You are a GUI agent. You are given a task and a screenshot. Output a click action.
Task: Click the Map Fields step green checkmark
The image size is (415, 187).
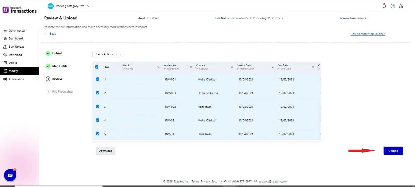48,66
